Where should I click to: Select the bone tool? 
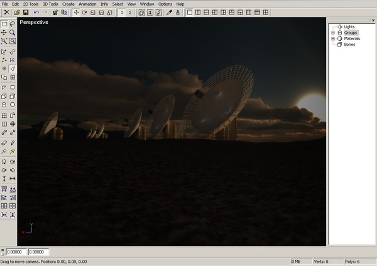coord(13,51)
